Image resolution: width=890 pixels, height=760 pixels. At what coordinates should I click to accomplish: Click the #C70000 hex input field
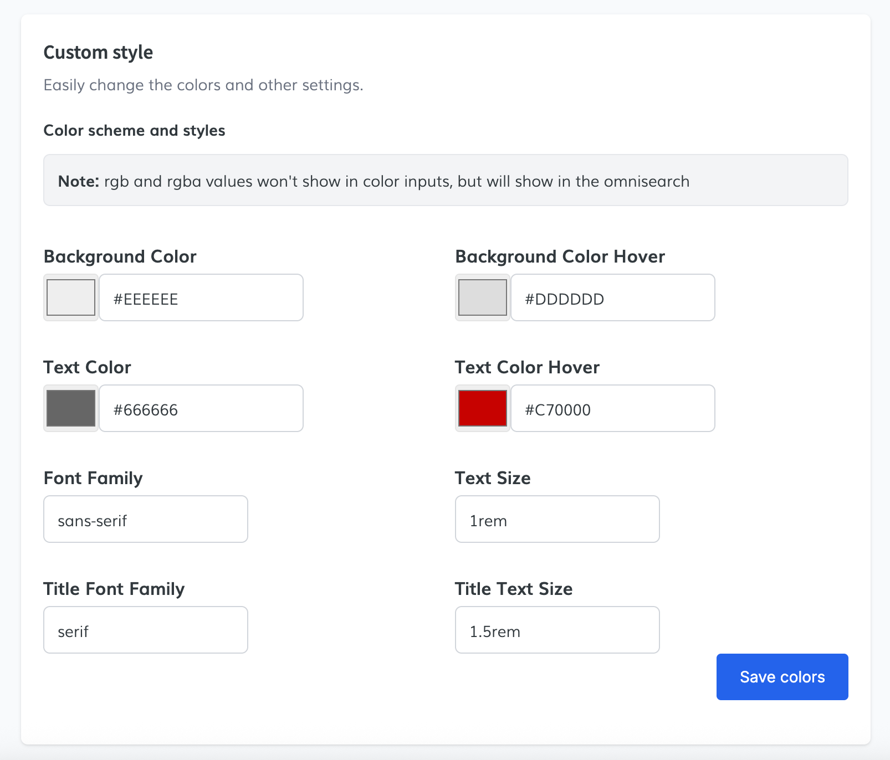point(612,409)
